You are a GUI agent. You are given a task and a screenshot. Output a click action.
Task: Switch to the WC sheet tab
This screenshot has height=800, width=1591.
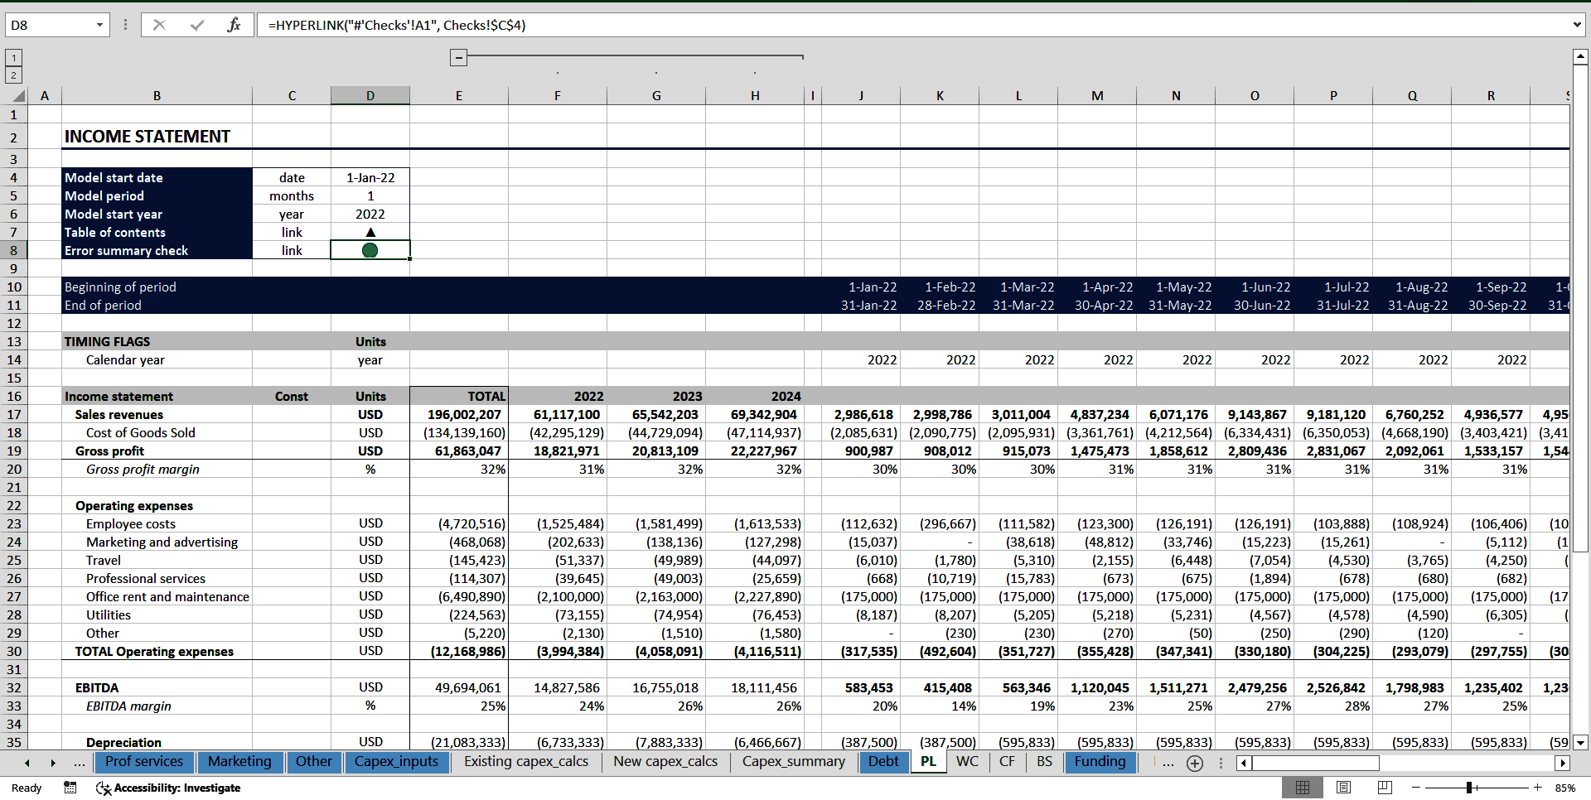point(967,761)
